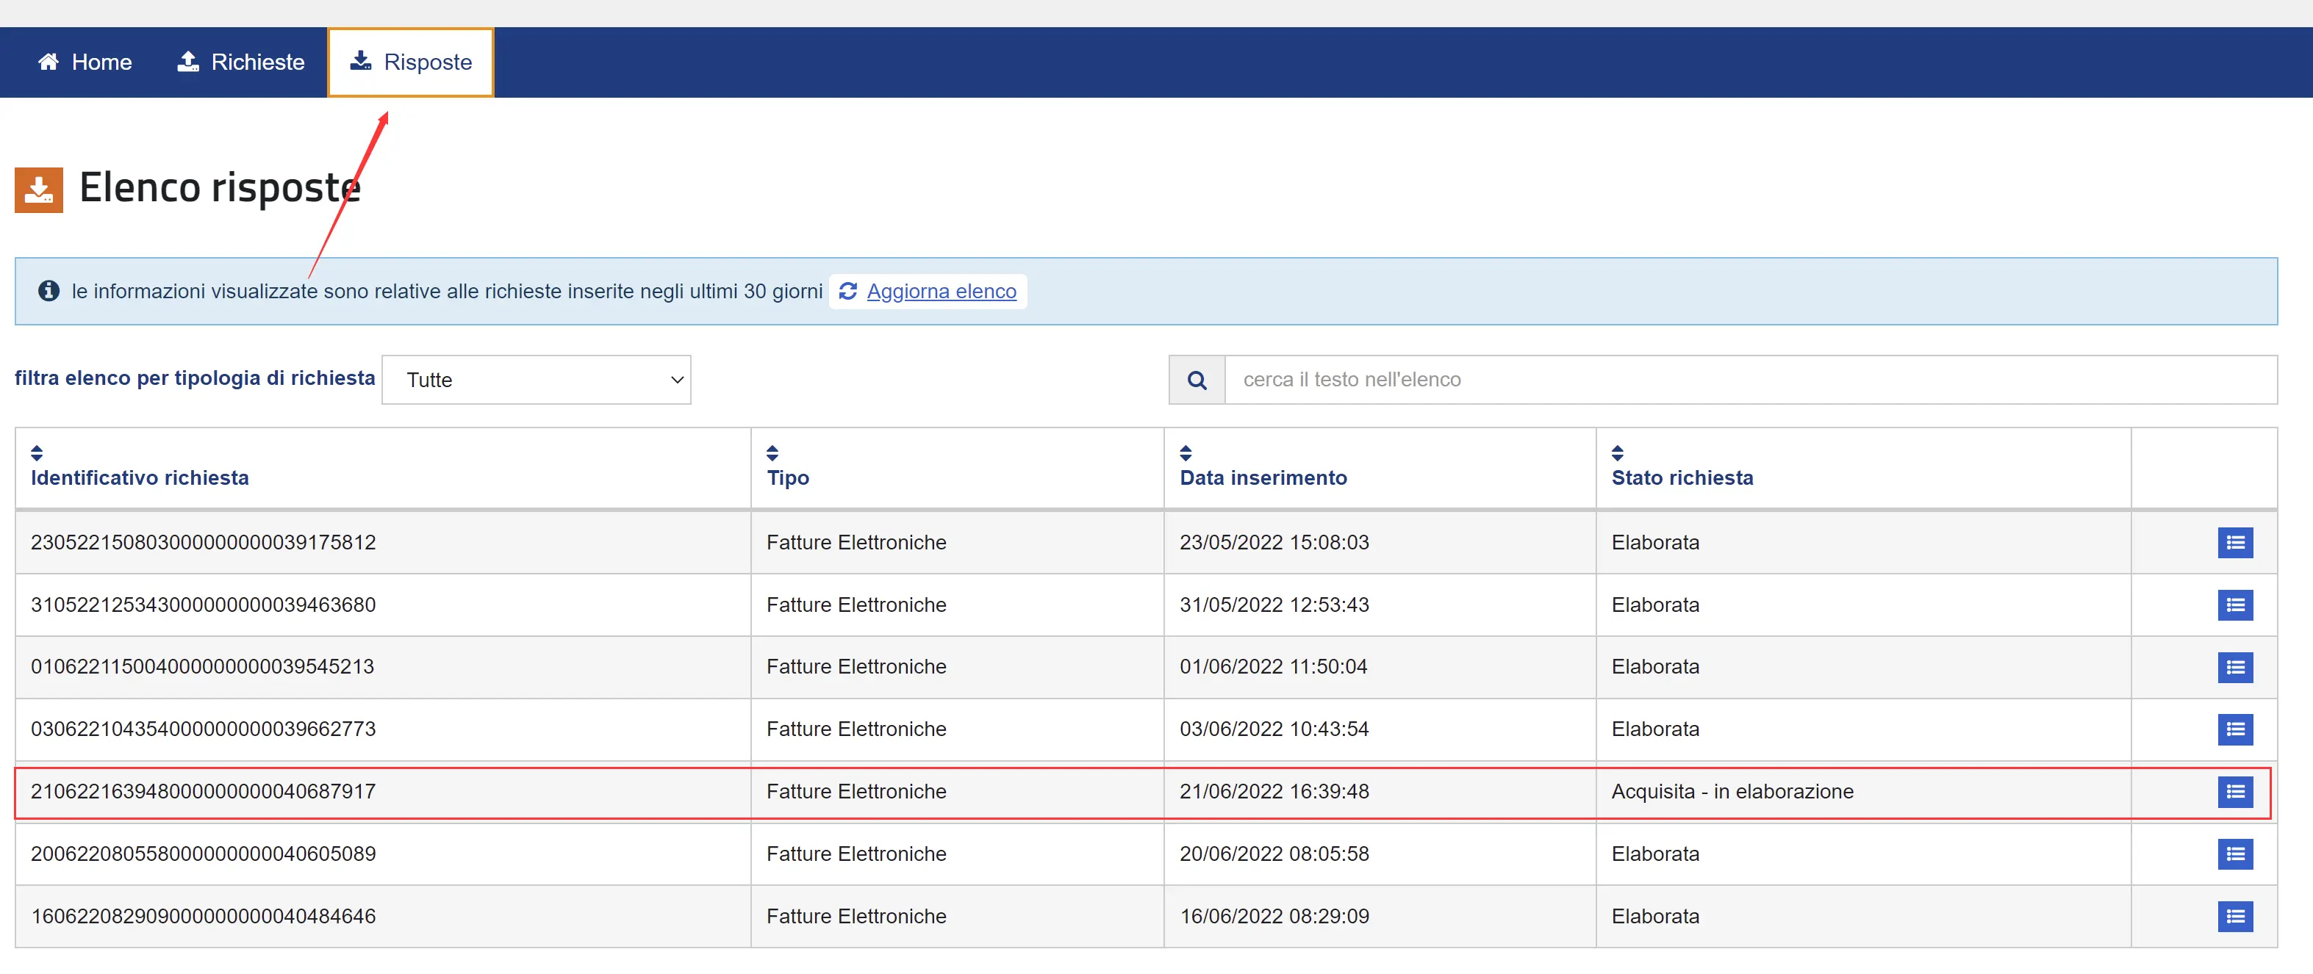Viewport: 2313px width, 974px height.
Task: Sort table by Tipo column
Action: [x=772, y=452]
